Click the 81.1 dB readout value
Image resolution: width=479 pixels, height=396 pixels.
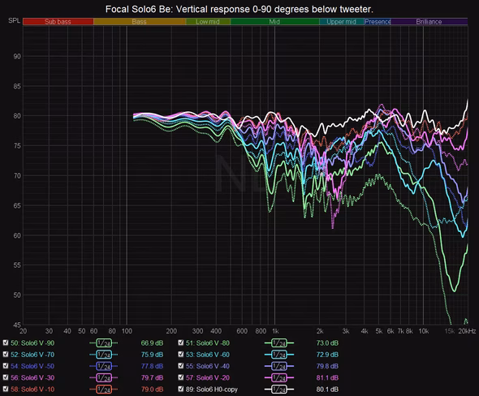coord(327,377)
